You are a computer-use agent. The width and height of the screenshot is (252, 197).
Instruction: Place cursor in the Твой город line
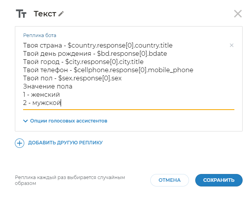[x=83, y=62]
